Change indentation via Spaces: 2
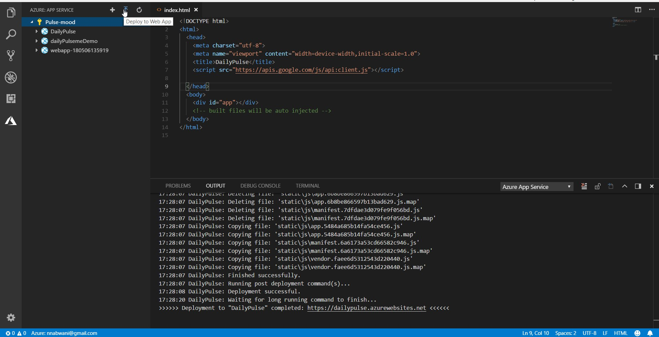 click(566, 333)
